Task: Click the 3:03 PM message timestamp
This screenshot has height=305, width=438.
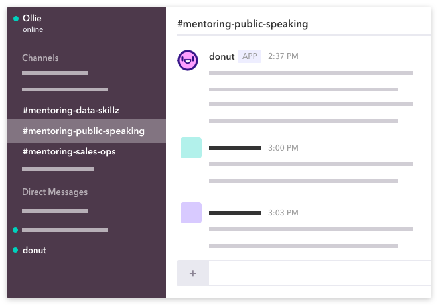Action: click(x=283, y=213)
